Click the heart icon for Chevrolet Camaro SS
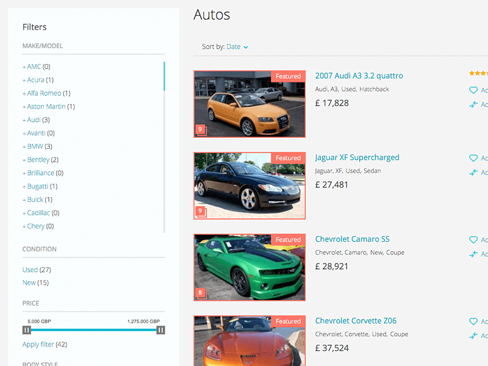488x366 pixels. 473,240
